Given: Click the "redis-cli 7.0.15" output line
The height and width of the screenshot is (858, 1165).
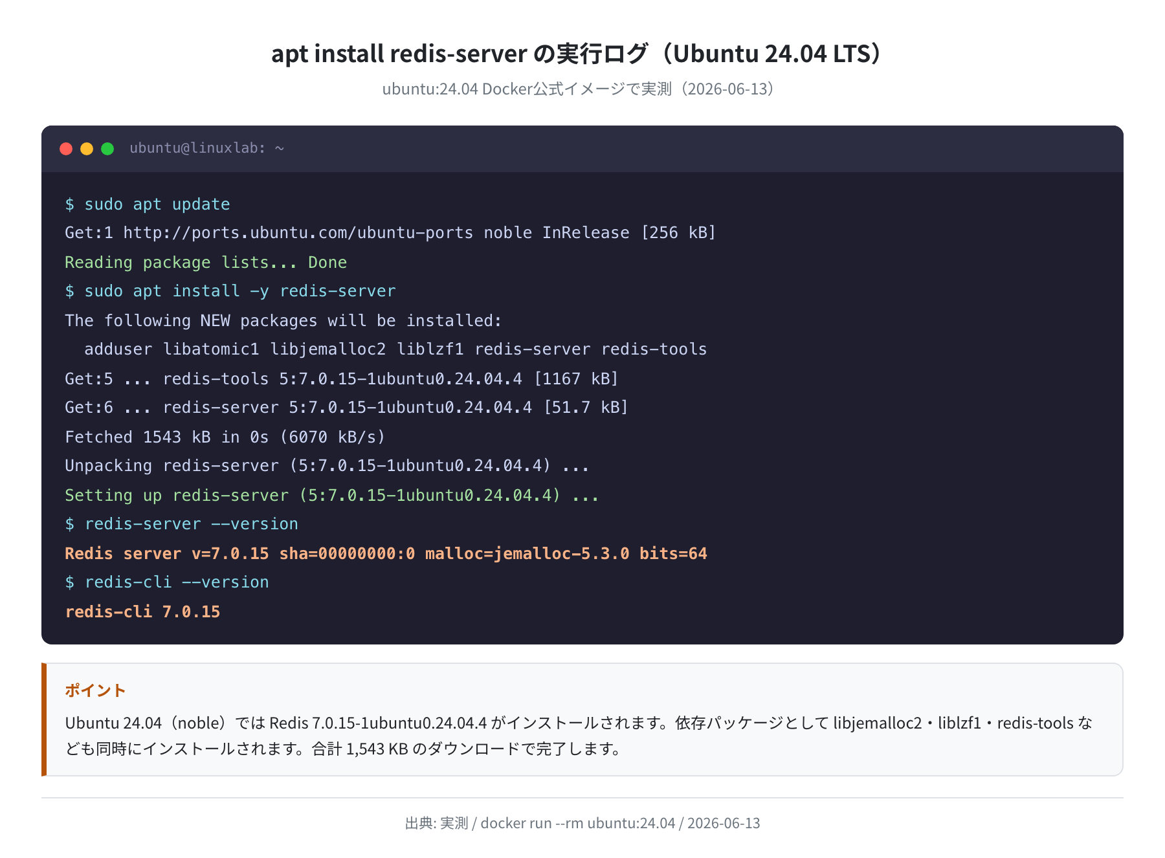Looking at the screenshot, I should click(142, 611).
